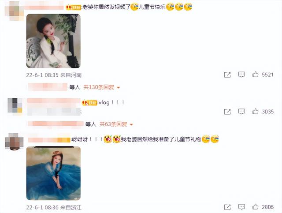This screenshot has width=282, height=213.
Task: Open first commenter's avatar
Action: point(15,11)
